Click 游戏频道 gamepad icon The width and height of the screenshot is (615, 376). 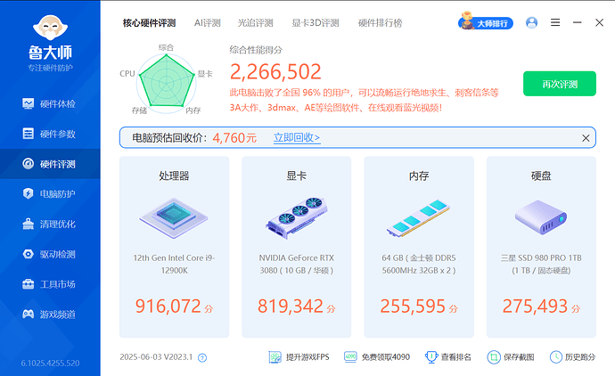(29, 314)
